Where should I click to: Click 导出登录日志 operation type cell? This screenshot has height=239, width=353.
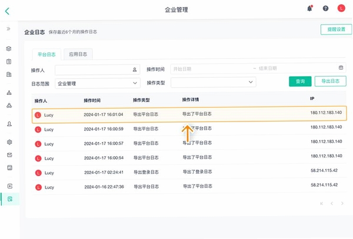(146, 172)
